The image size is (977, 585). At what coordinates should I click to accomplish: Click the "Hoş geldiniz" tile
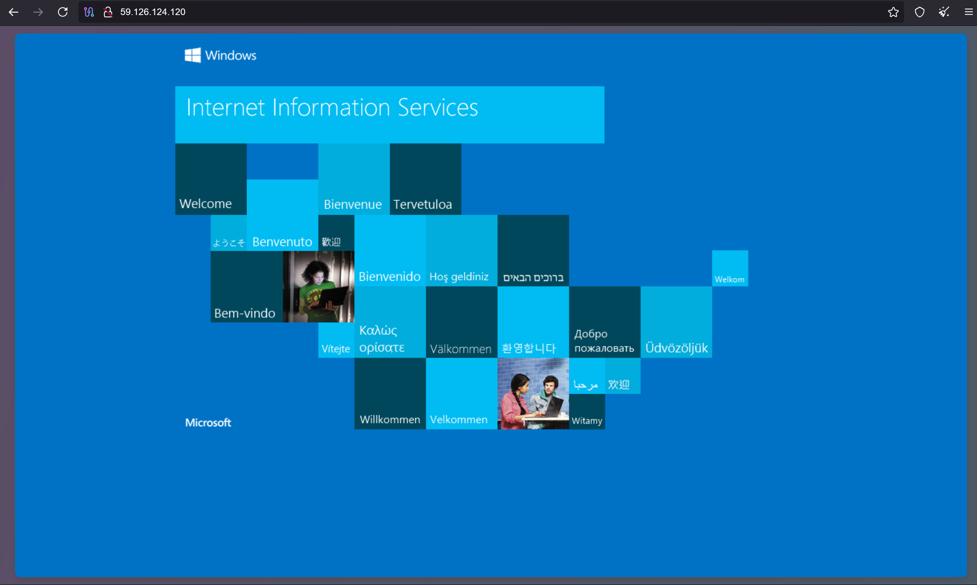tap(461, 251)
